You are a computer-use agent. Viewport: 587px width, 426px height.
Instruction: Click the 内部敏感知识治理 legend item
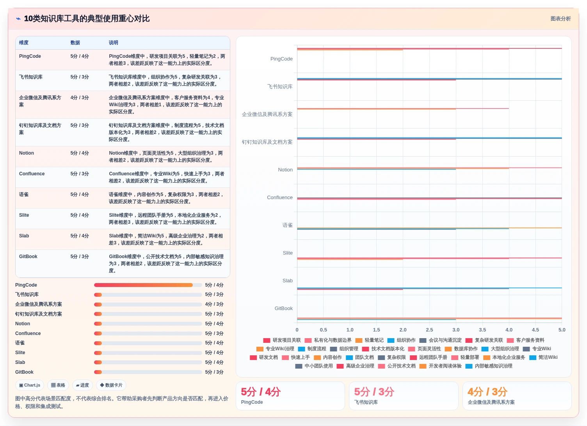click(489, 366)
